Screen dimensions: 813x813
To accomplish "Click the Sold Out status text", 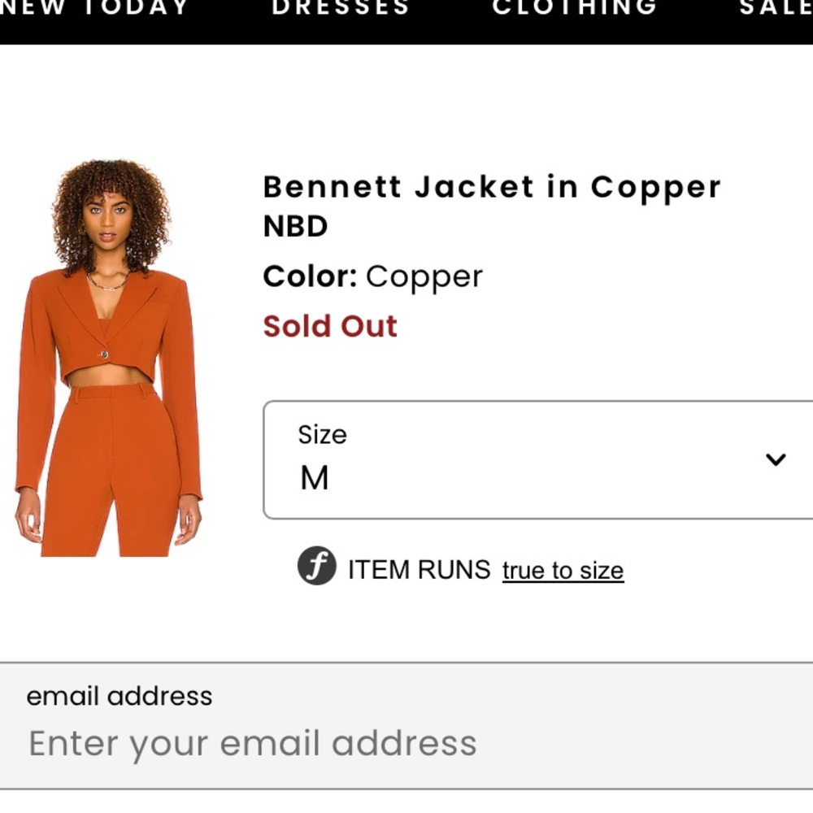I will coord(330,326).
